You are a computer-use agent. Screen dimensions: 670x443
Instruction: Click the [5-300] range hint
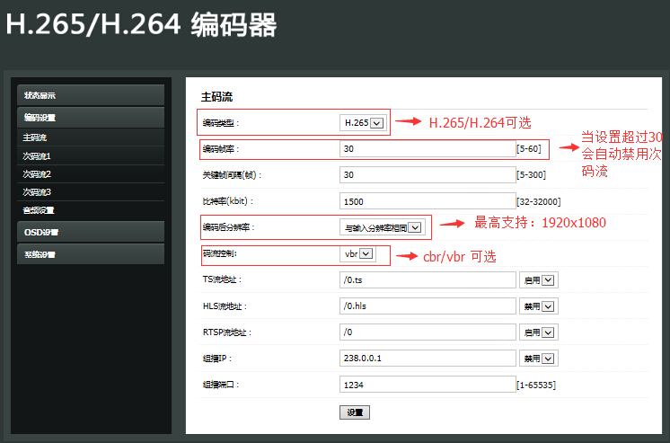coord(532,175)
